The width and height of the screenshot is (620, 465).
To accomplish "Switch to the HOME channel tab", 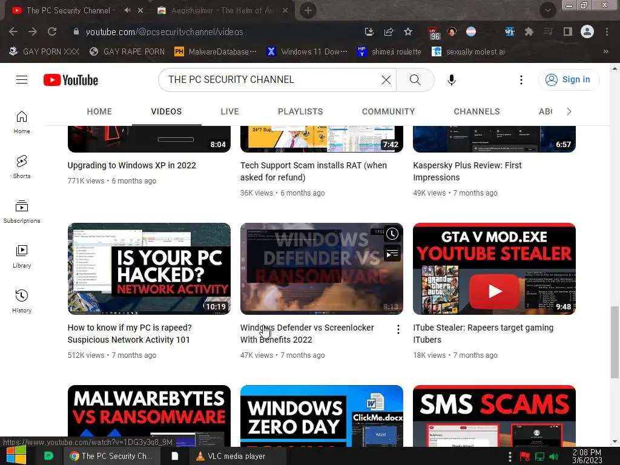I will point(99,111).
